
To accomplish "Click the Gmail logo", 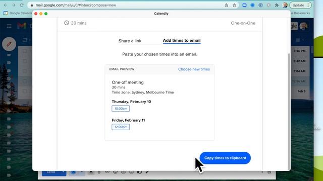I will pyautogui.click(x=22, y=26).
